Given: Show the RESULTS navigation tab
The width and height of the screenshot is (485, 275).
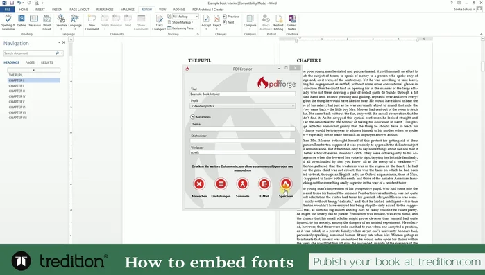Looking at the screenshot, I should tap(47, 62).
